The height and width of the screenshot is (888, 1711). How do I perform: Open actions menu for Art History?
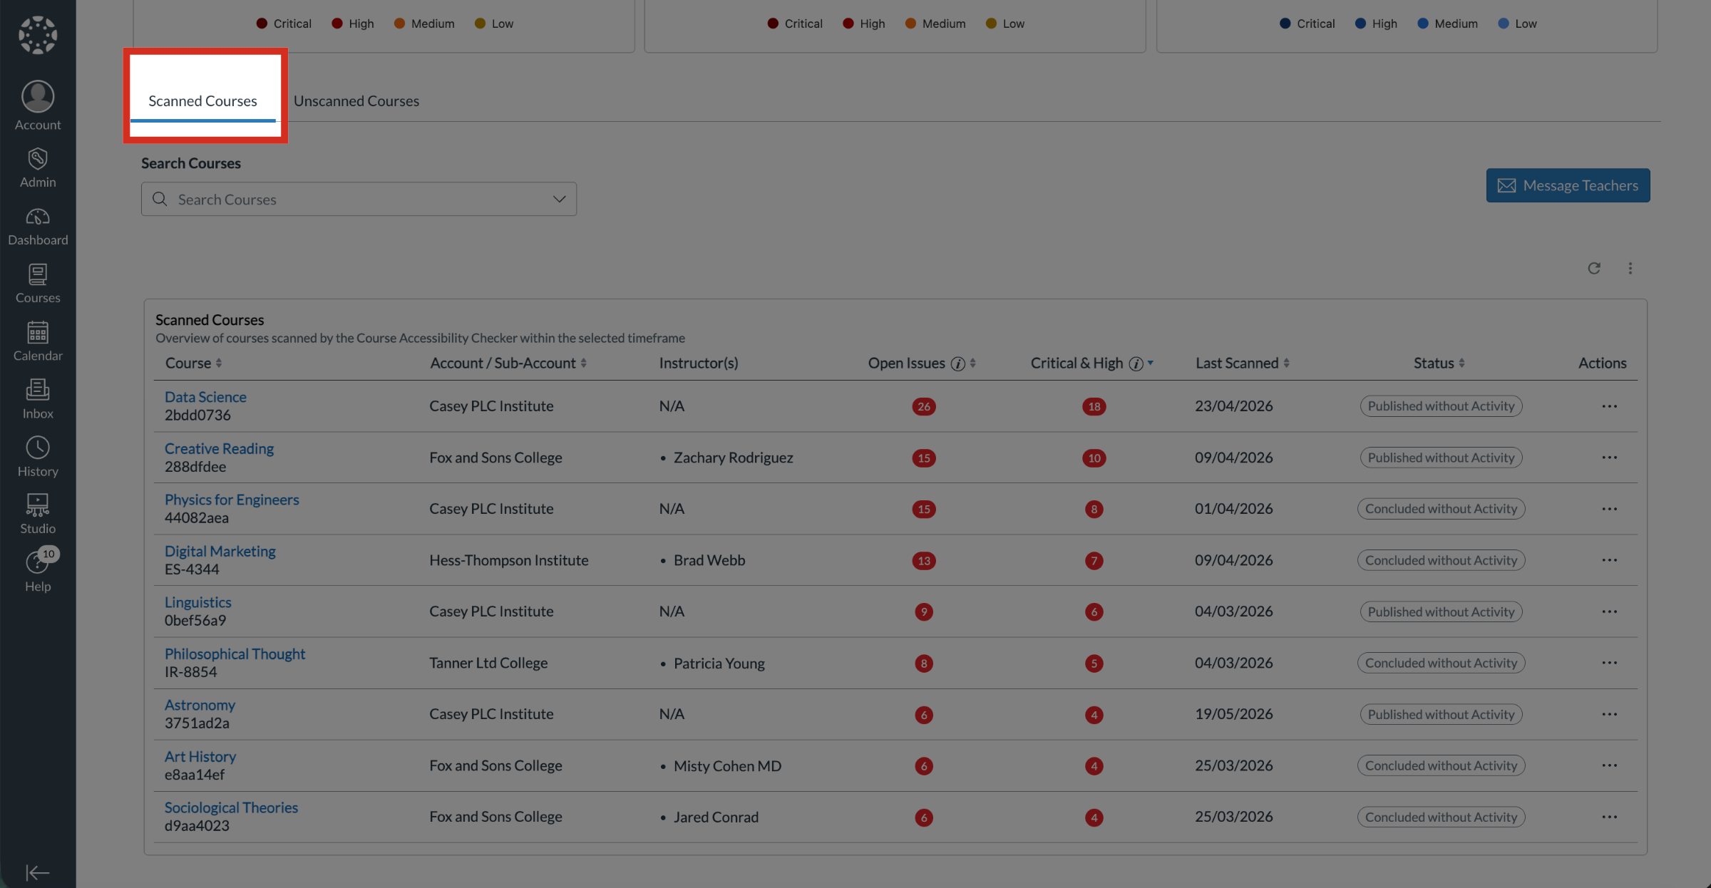1609,765
